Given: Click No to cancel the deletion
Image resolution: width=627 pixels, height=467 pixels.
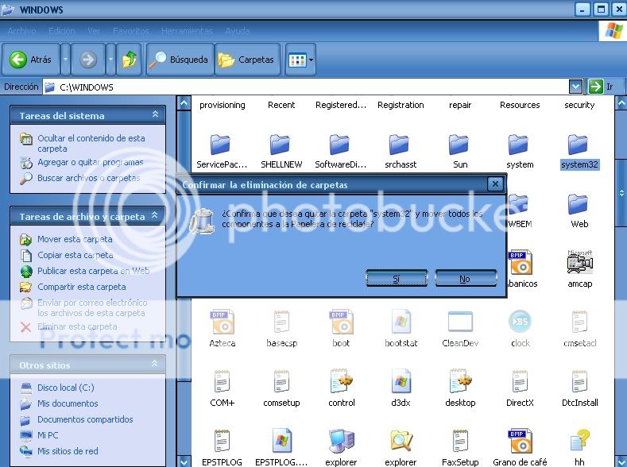Looking at the screenshot, I should click(x=465, y=278).
